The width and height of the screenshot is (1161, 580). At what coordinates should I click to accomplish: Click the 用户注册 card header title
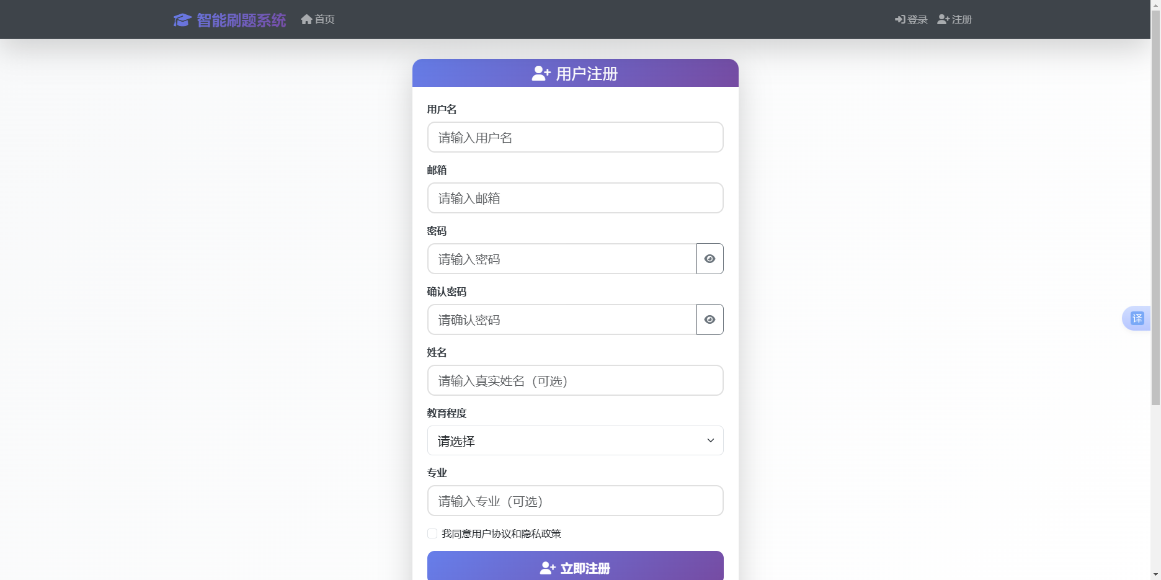pyautogui.click(x=575, y=74)
